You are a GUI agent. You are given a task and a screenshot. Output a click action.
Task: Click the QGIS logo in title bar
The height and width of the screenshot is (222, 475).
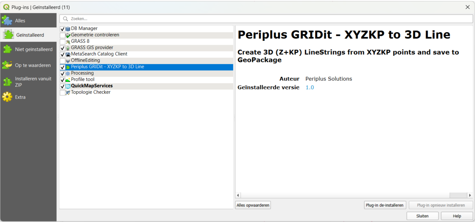pos(6,7)
